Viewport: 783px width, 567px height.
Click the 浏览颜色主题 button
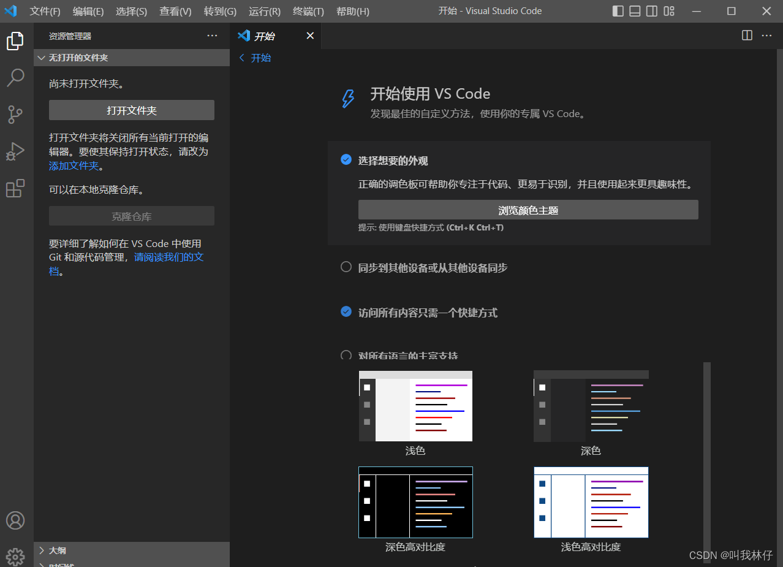pyautogui.click(x=528, y=210)
